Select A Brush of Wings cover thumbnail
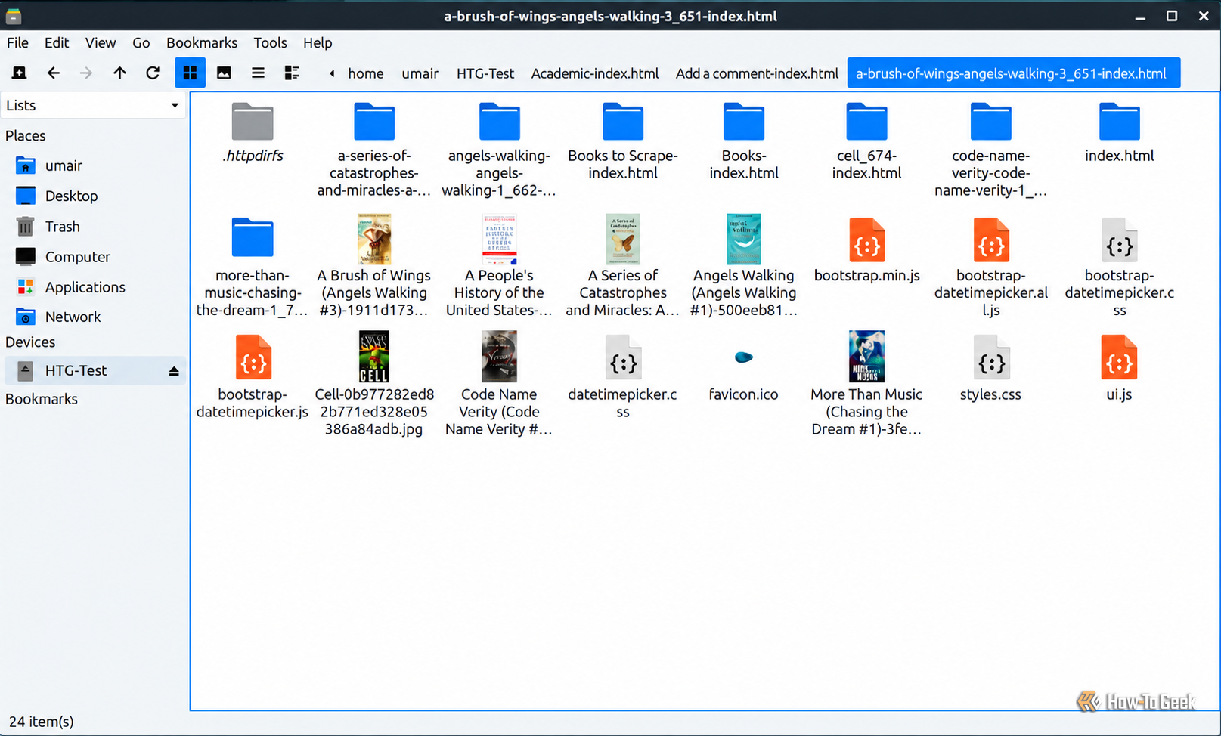Screen dimensions: 1221x736 pyautogui.click(x=373, y=239)
